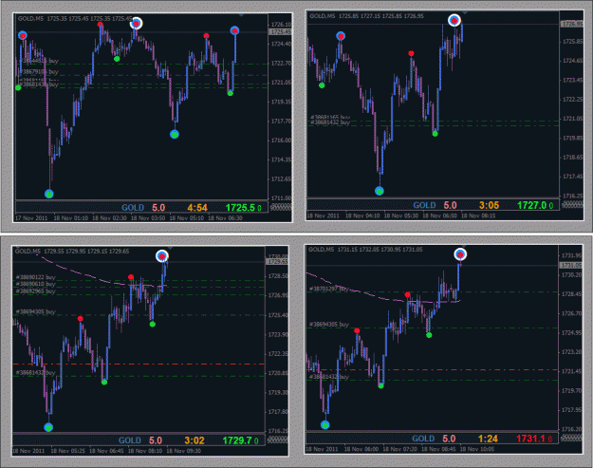593x468 pixels.
Task: Click the 18 Nov 09:30 time axis label
Action: pos(184,451)
